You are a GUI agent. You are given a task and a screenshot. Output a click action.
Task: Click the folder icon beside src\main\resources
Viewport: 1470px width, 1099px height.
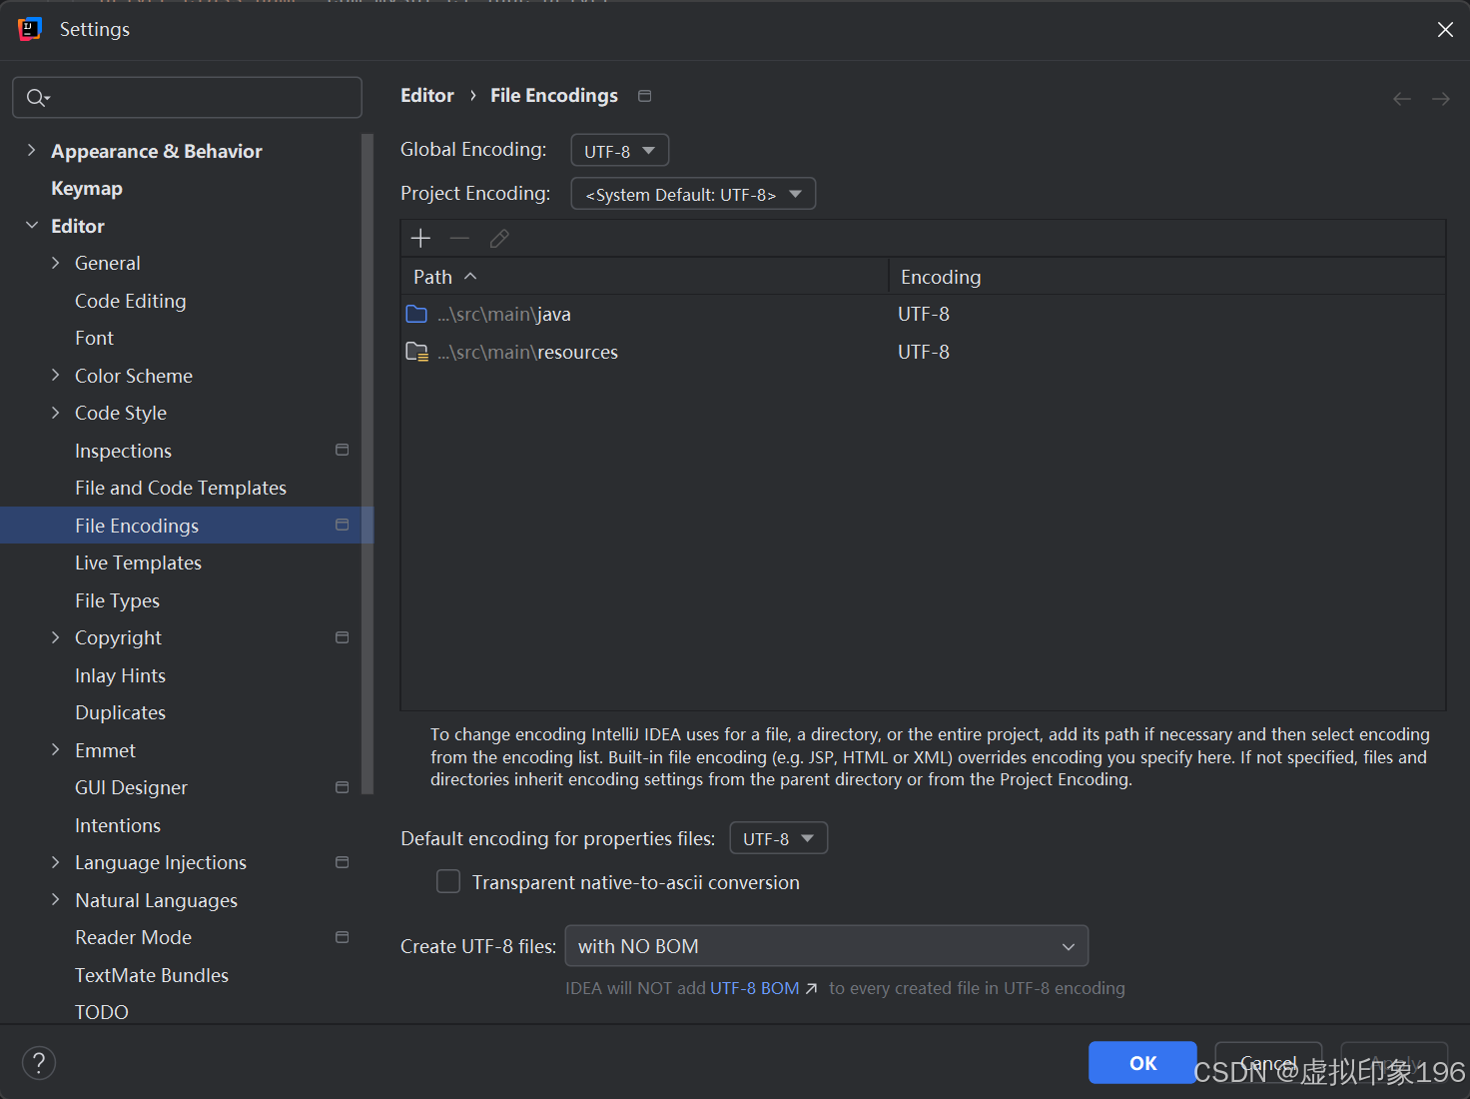click(416, 351)
